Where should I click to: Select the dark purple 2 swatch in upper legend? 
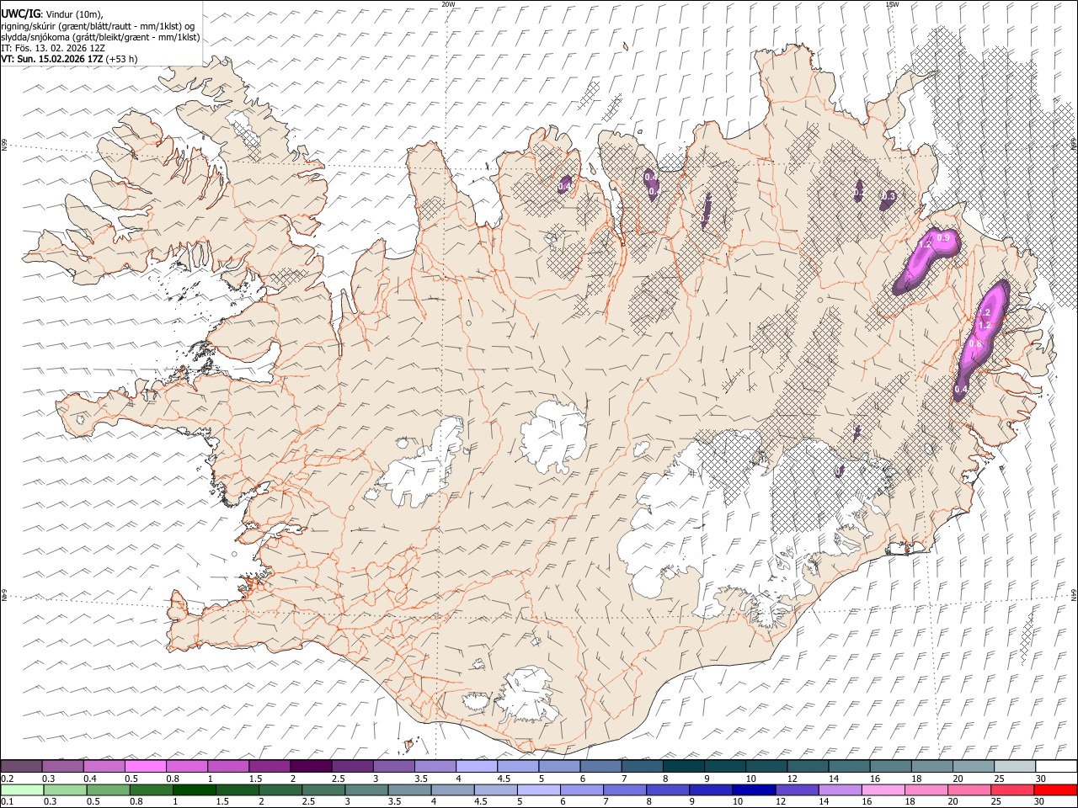pos(311,767)
